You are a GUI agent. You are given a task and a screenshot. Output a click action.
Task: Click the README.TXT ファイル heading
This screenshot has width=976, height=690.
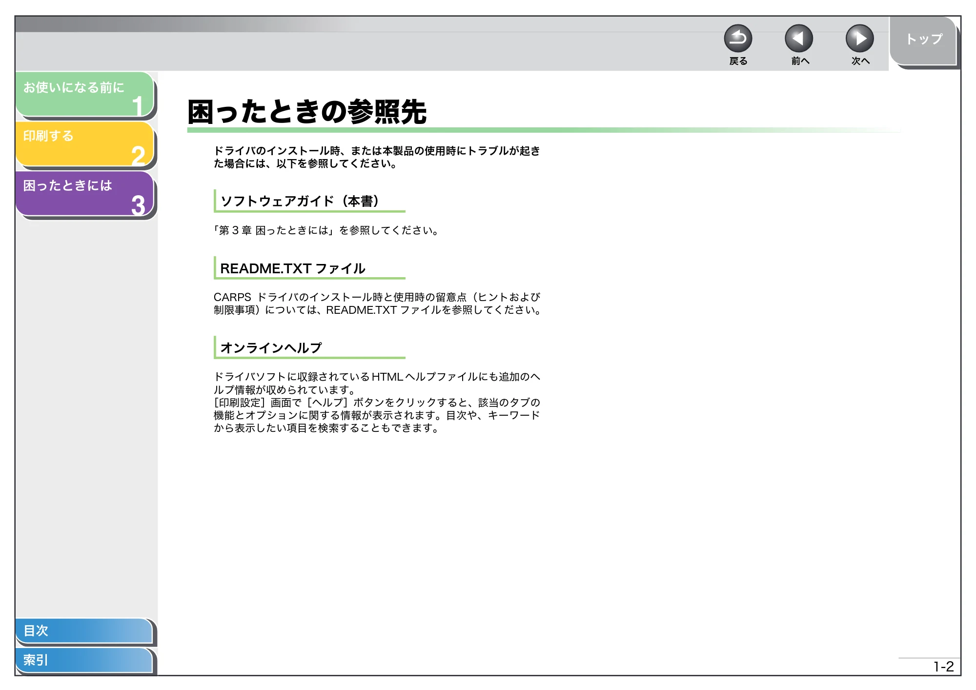292,268
